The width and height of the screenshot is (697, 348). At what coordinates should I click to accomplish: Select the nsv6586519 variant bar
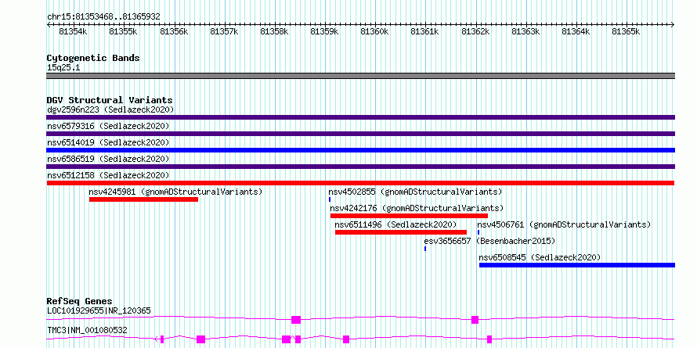click(x=360, y=167)
